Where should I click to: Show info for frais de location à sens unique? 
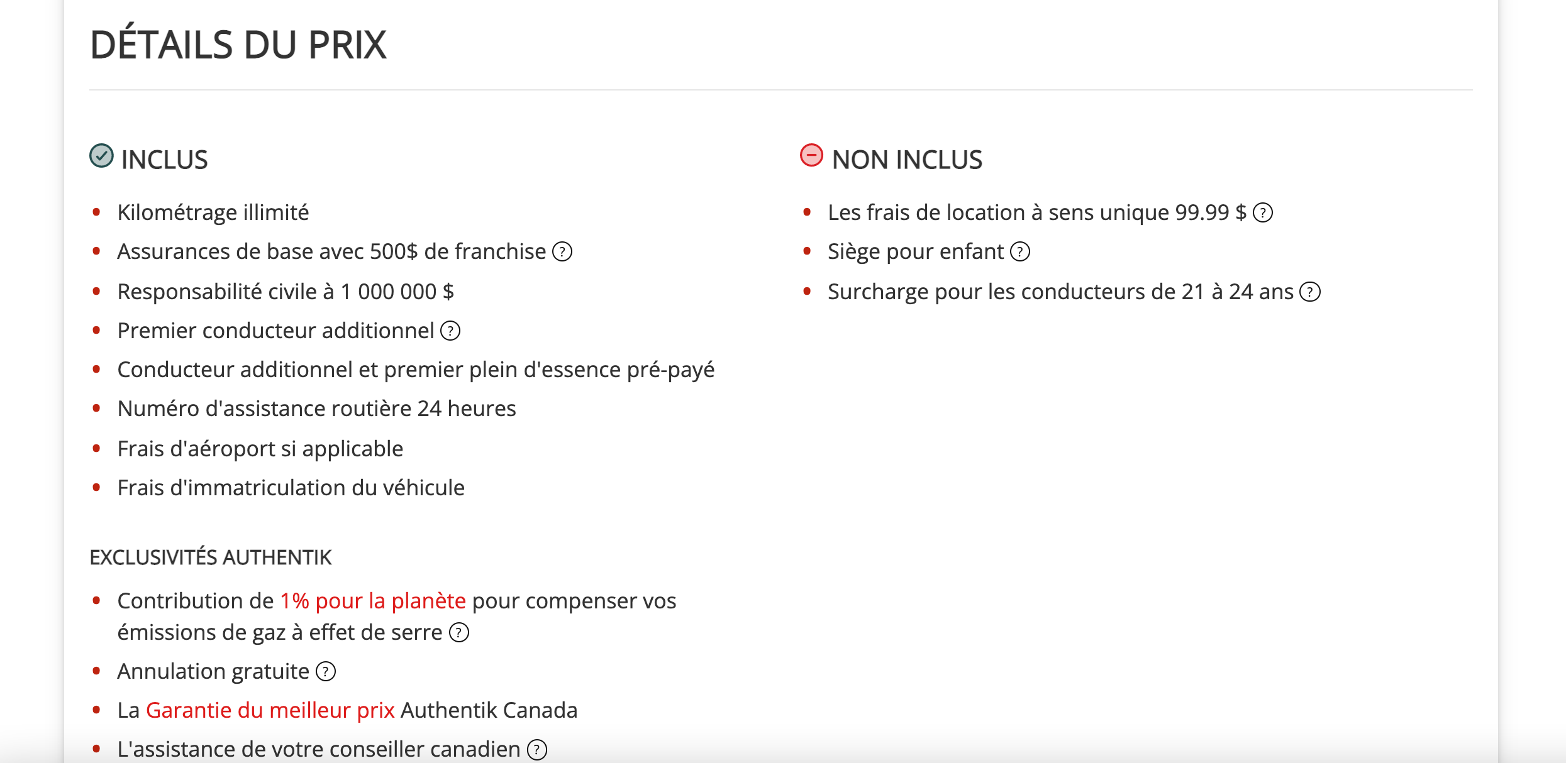(x=1262, y=213)
